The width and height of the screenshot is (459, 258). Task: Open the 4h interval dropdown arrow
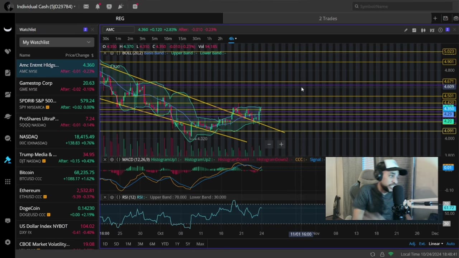236,39
